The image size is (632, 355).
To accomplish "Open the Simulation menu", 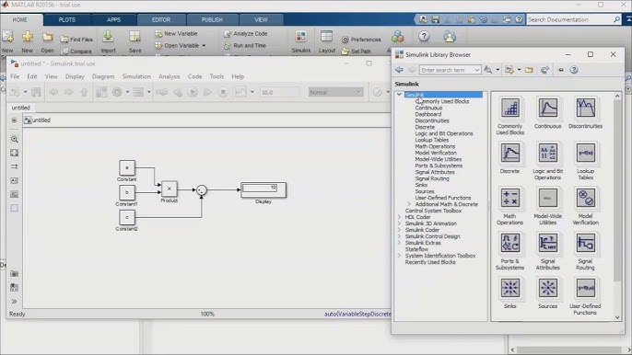I will (136, 76).
